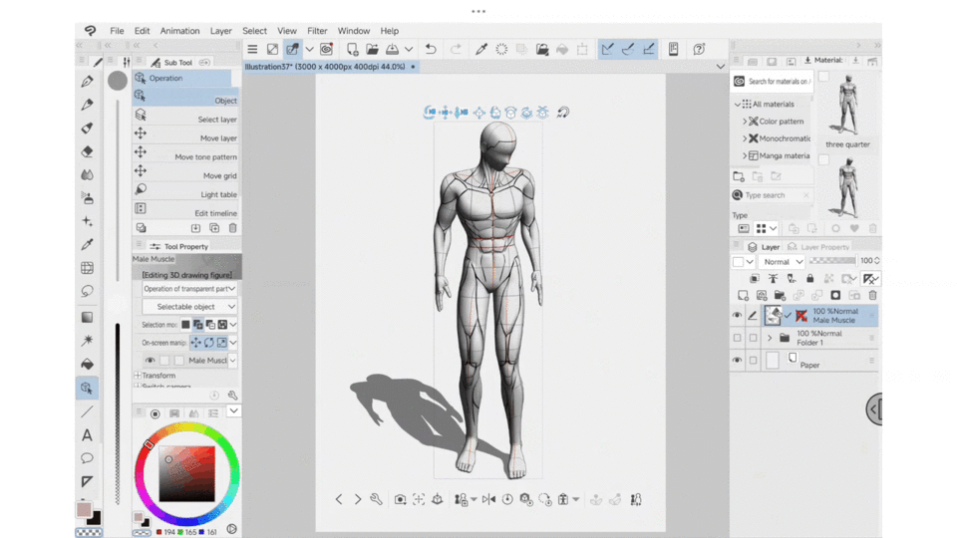This screenshot has width=957, height=538.
Task: Hide the Male Muscle layer
Action: coord(738,316)
